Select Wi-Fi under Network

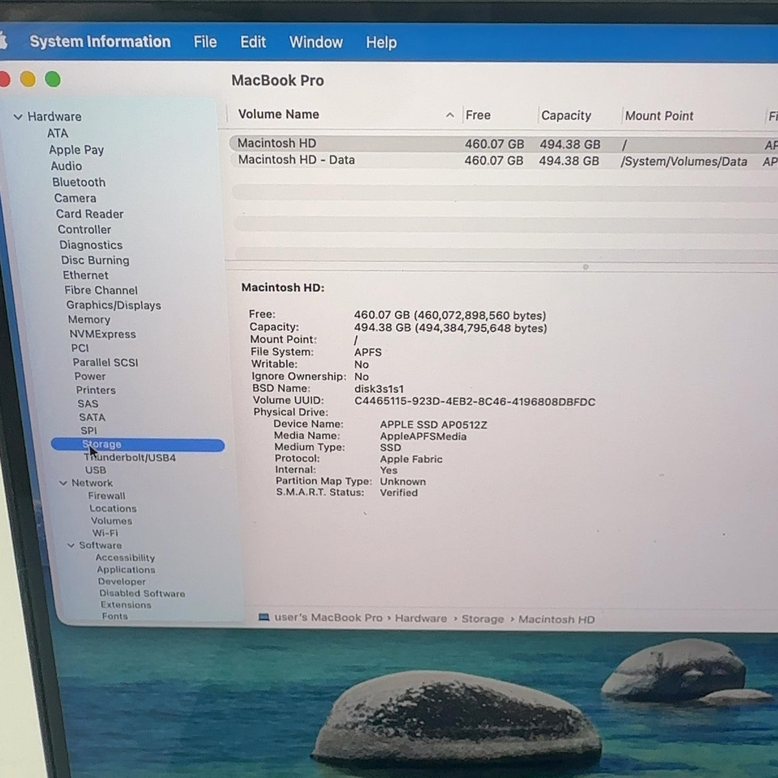(x=105, y=533)
